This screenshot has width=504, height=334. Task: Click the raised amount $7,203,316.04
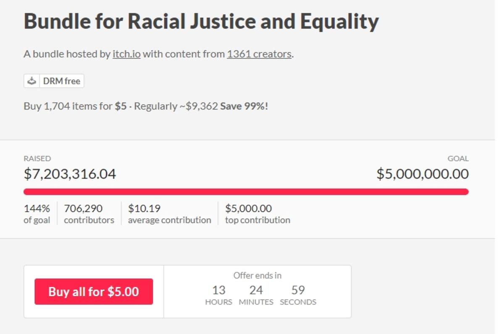tap(70, 174)
